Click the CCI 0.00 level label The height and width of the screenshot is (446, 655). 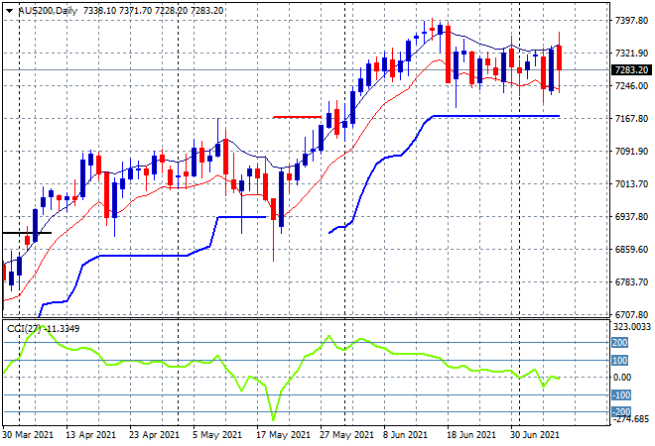(x=622, y=378)
